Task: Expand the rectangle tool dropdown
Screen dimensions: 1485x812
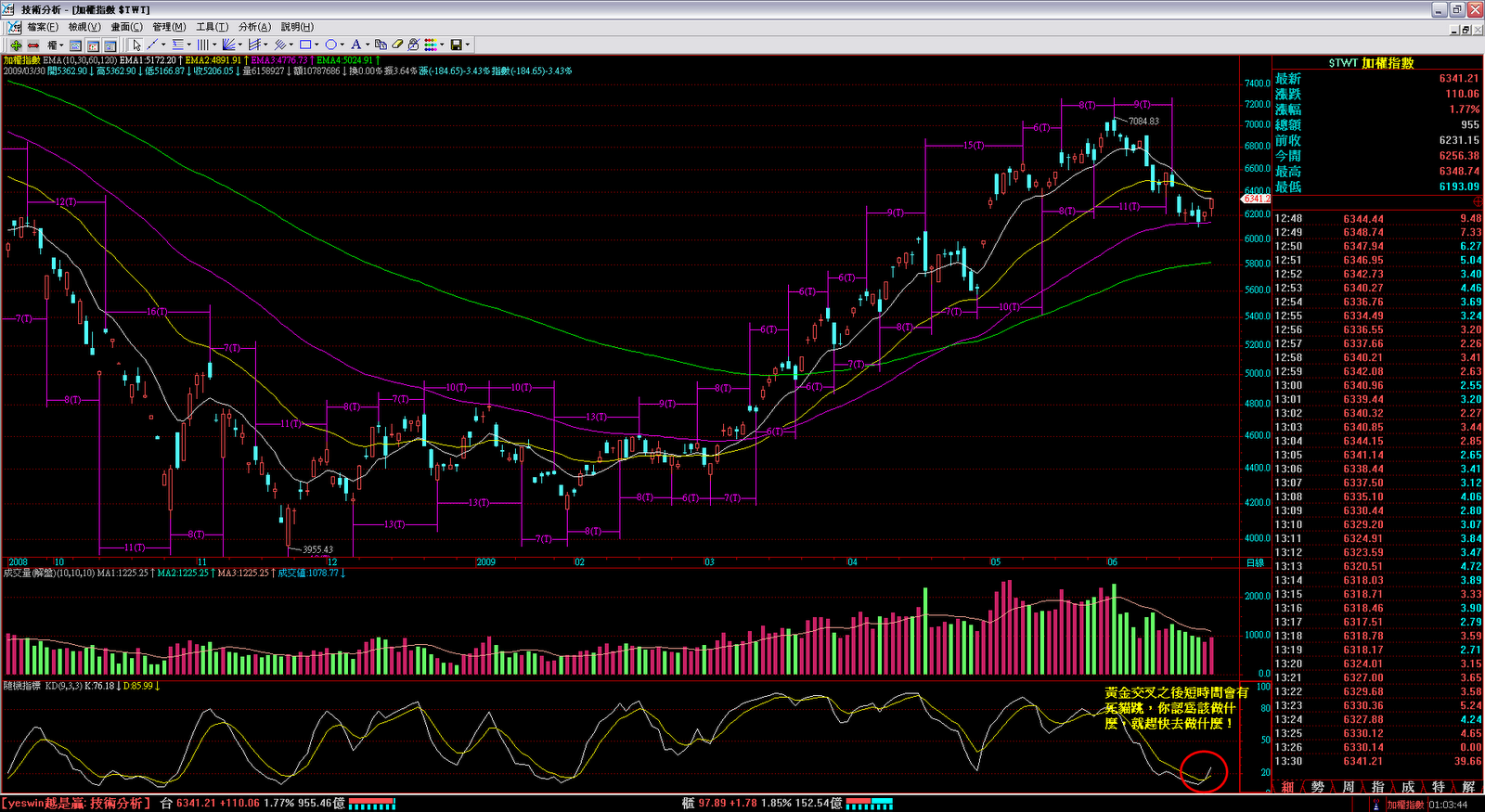Action: [316, 45]
